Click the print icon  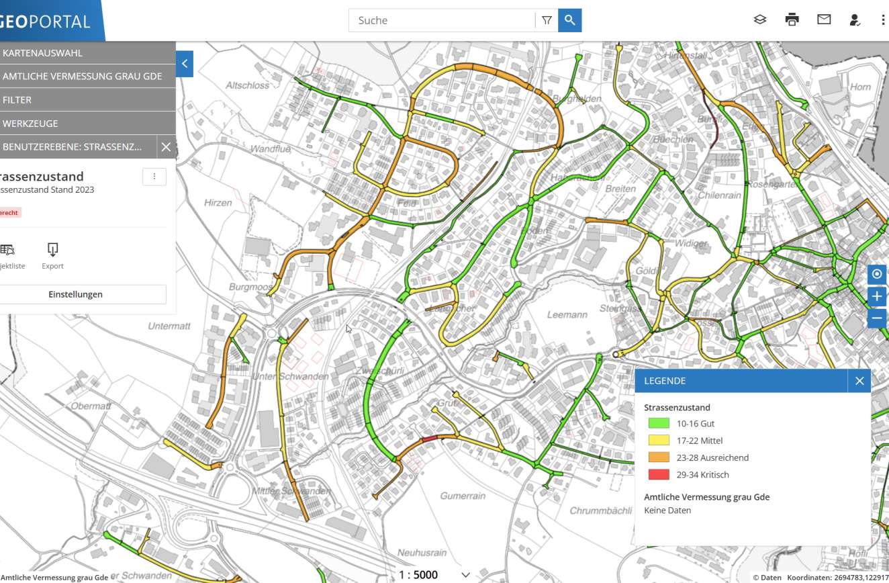tap(792, 20)
